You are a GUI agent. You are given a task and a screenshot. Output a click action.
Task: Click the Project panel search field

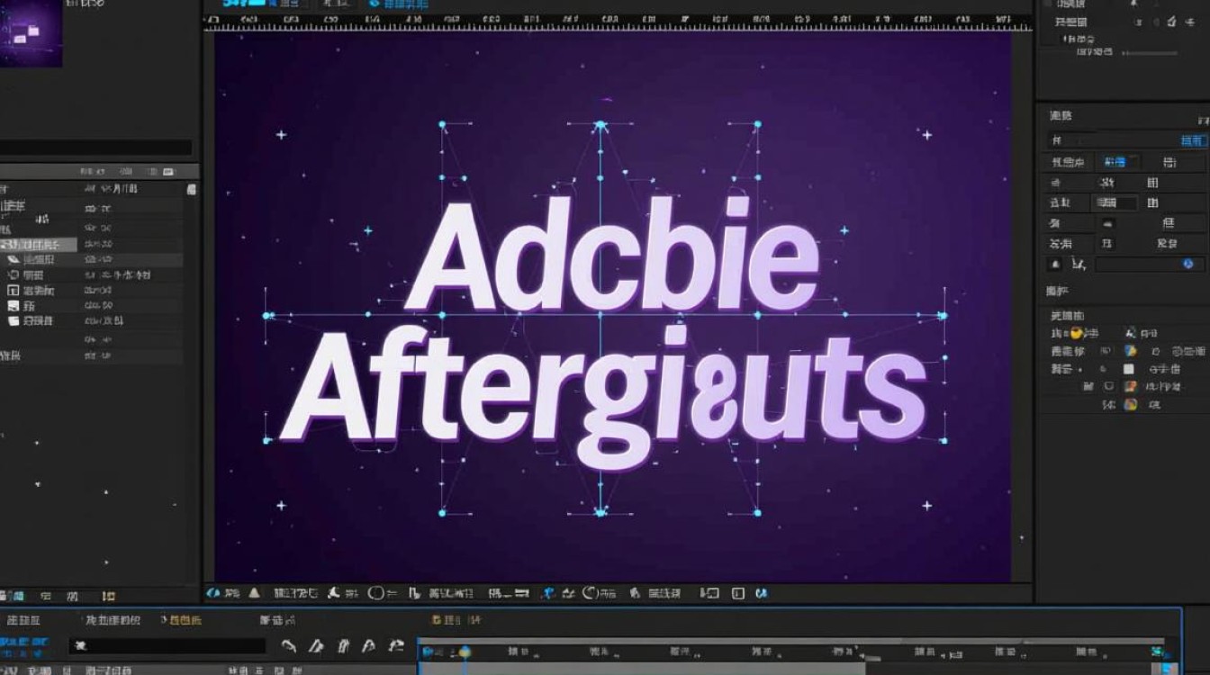pos(95,147)
